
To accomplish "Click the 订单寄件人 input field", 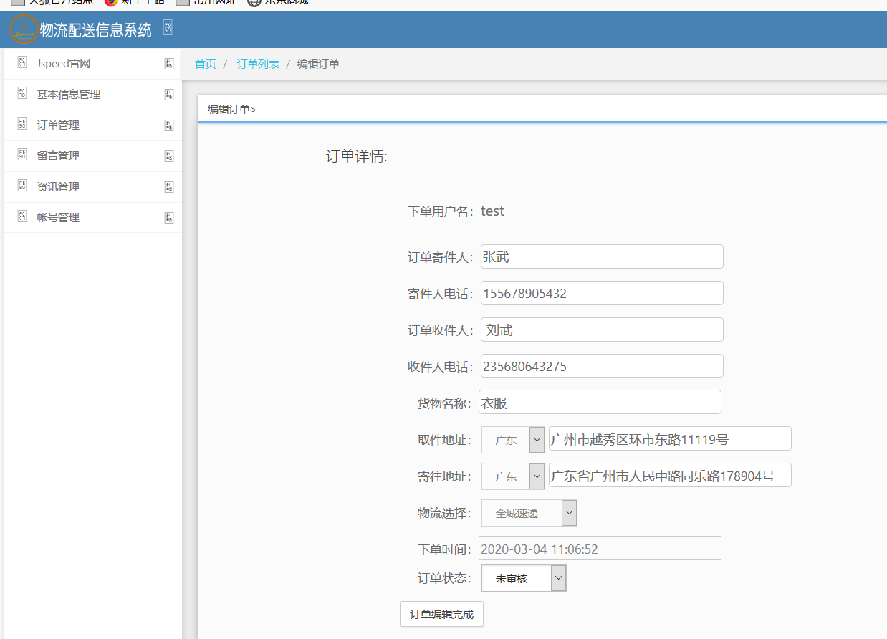I will [x=602, y=256].
